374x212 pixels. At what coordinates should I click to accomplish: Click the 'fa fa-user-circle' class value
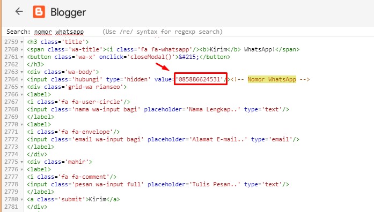(90, 102)
